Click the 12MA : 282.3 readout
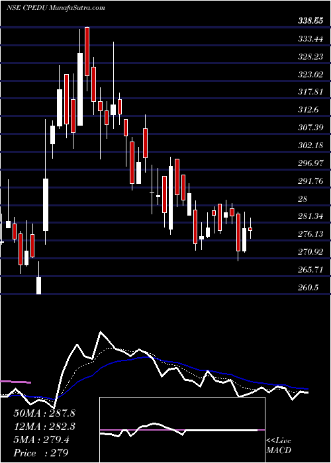The image size is (331, 463). 44,427
